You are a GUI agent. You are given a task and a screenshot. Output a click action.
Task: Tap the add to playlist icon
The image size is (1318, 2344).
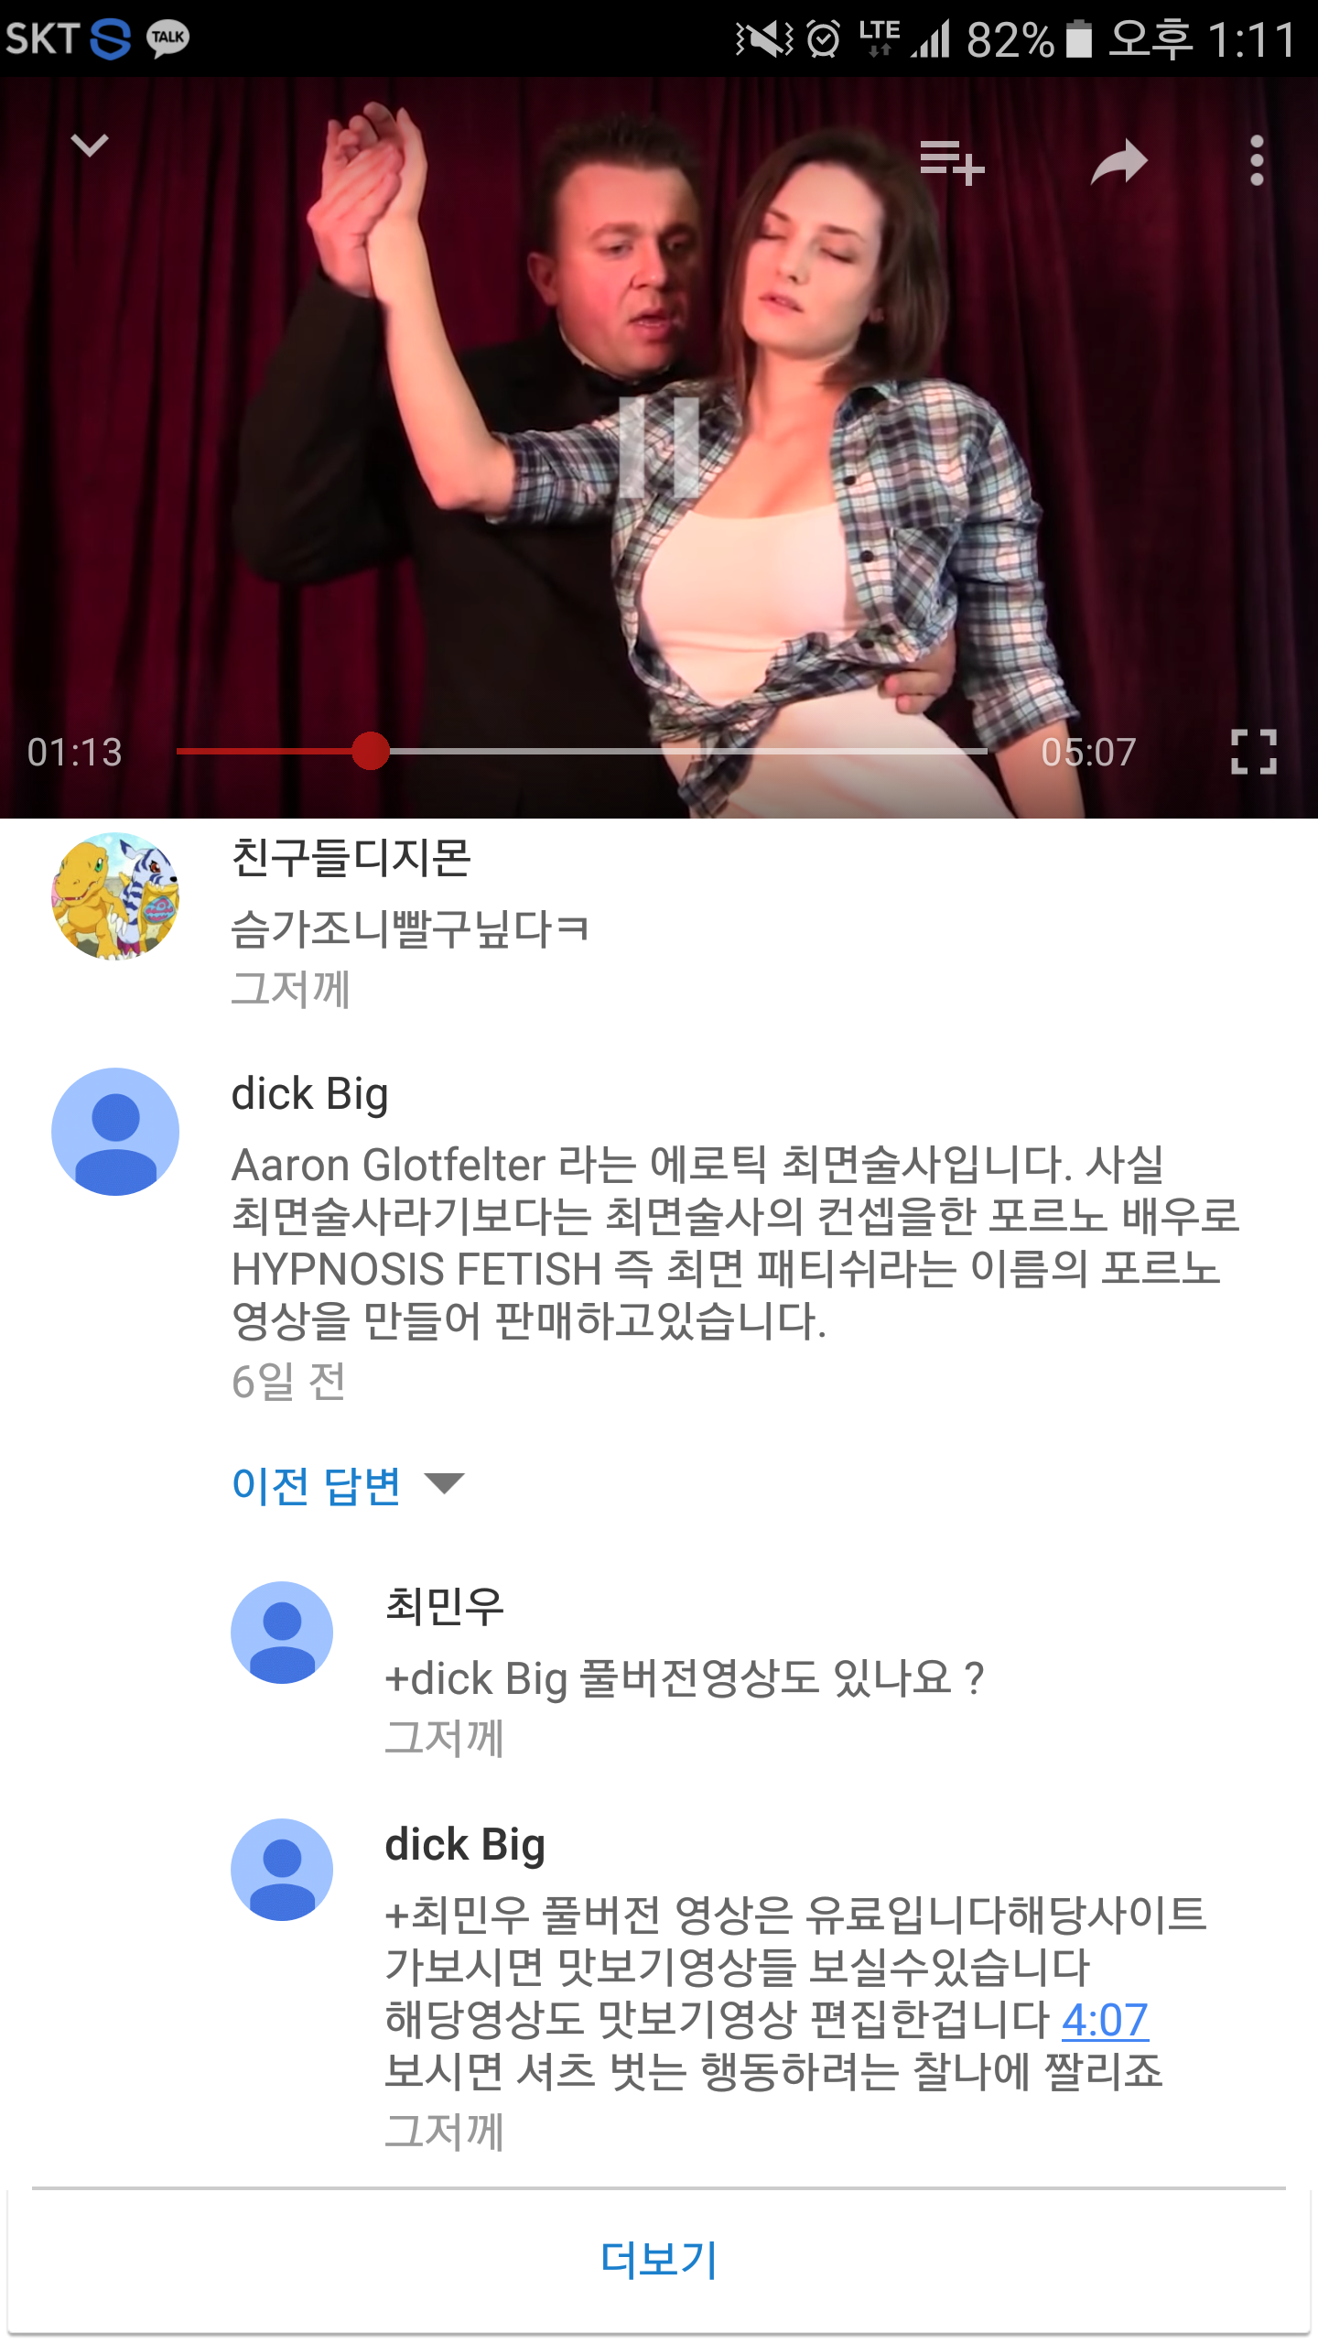(952, 162)
